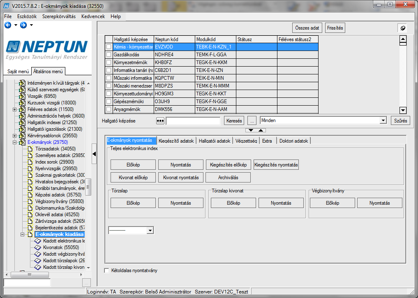
Task: Open the Eszközök menu
Action: pos(27,16)
